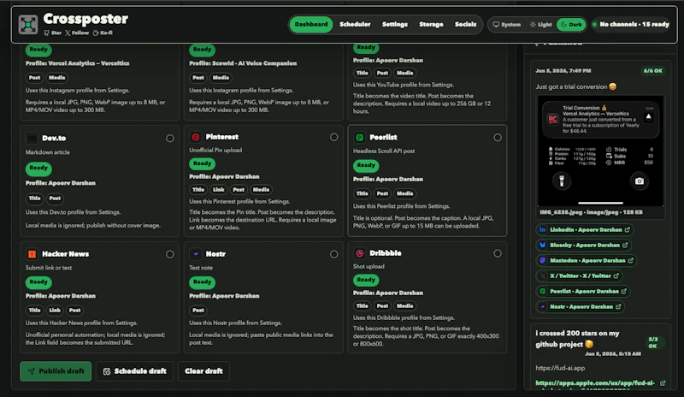Select the Dark theme option
The height and width of the screenshot is (397, 684).
pos(571,25)
